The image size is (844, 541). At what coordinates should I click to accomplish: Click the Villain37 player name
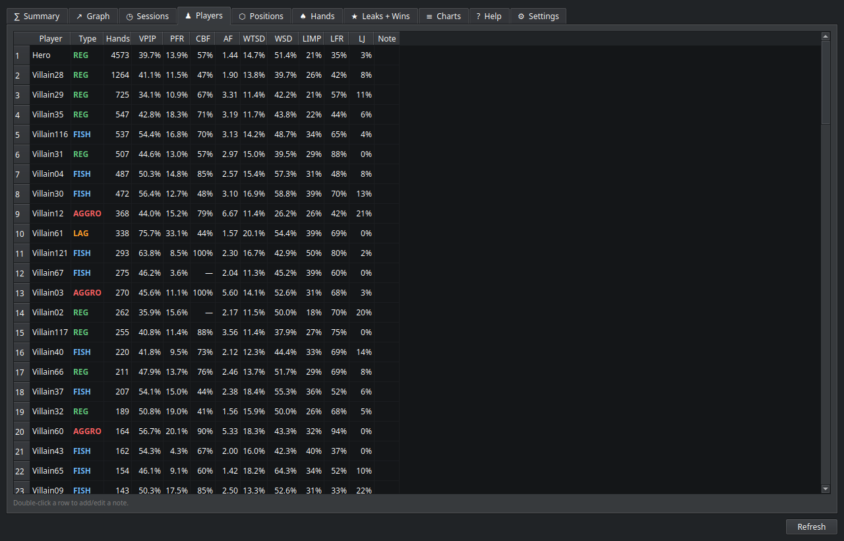click(47, 392)
